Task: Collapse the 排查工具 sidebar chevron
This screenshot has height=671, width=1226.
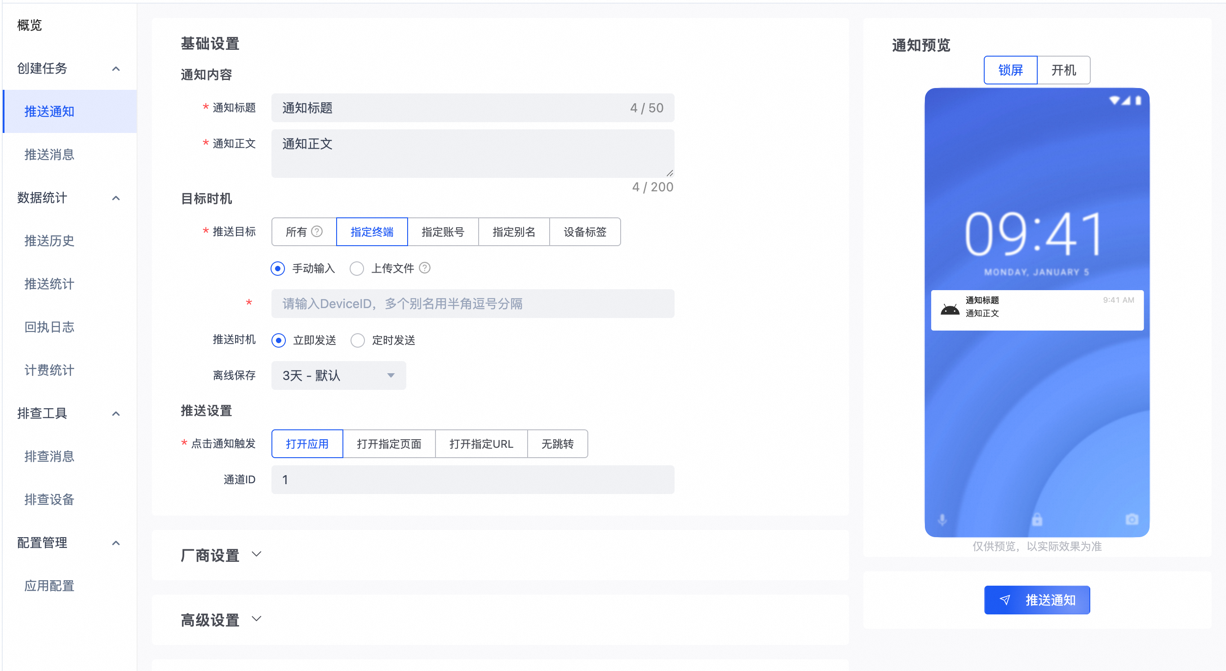Action: click(x=115, y=413)
